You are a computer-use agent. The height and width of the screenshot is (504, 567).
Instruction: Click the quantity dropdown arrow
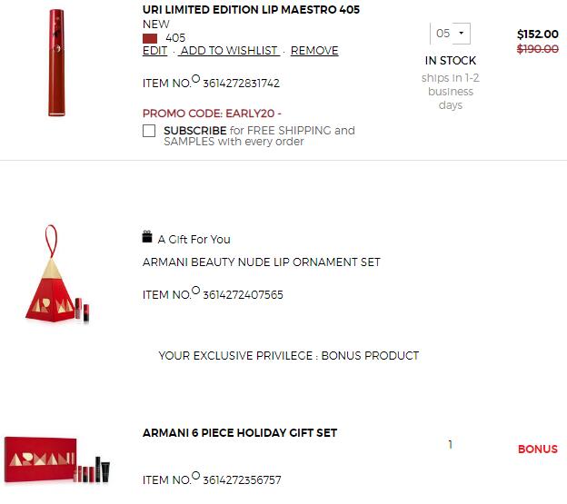tap(461, 34)
